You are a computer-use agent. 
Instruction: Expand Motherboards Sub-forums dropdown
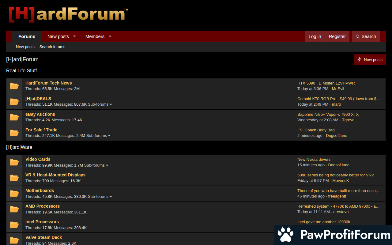click(100, 197)
